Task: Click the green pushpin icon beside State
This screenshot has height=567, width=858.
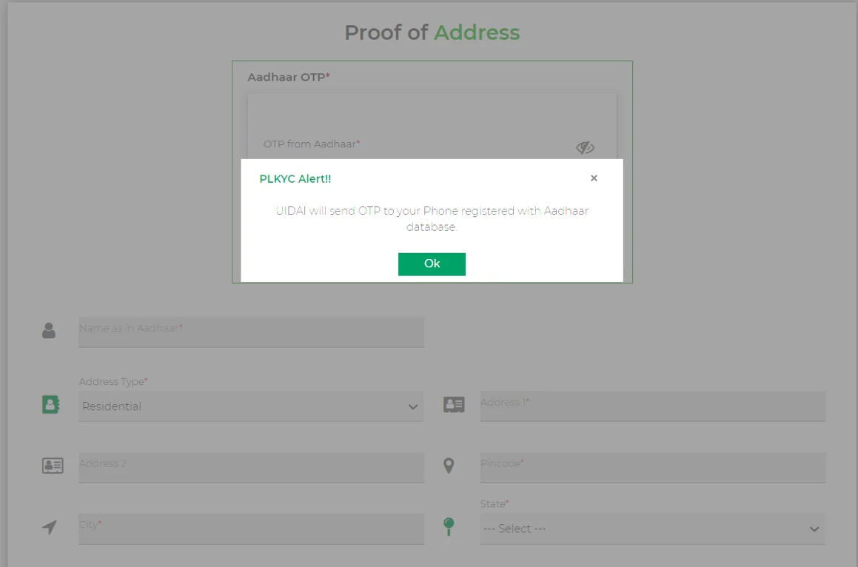Action: [x=449, y=526]
